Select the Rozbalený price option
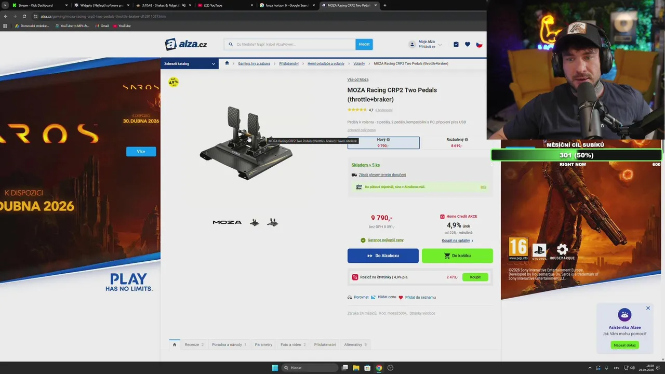Screen dimensions: 665x374 click(457, 143)
